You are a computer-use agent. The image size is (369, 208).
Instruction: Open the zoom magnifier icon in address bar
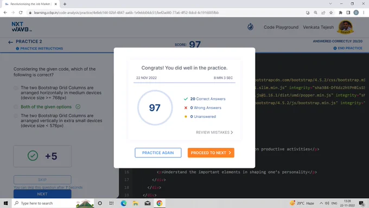(316, 12)
